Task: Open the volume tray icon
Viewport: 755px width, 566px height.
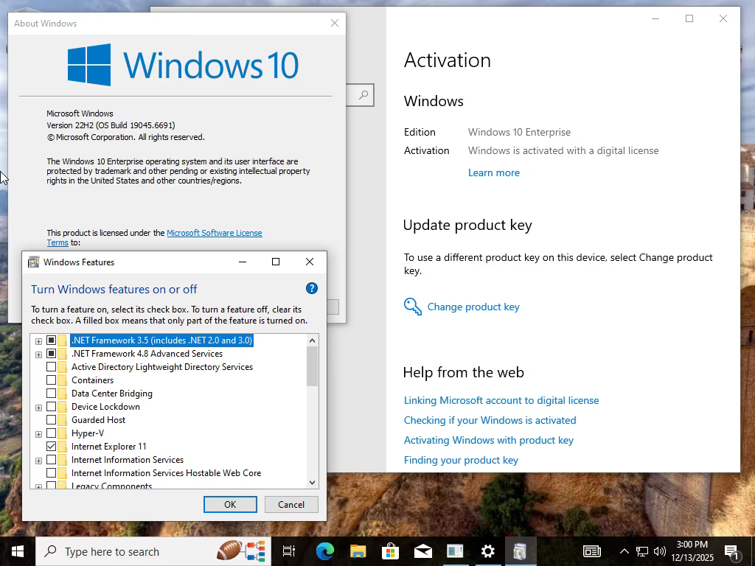Action: click(660, 551)
